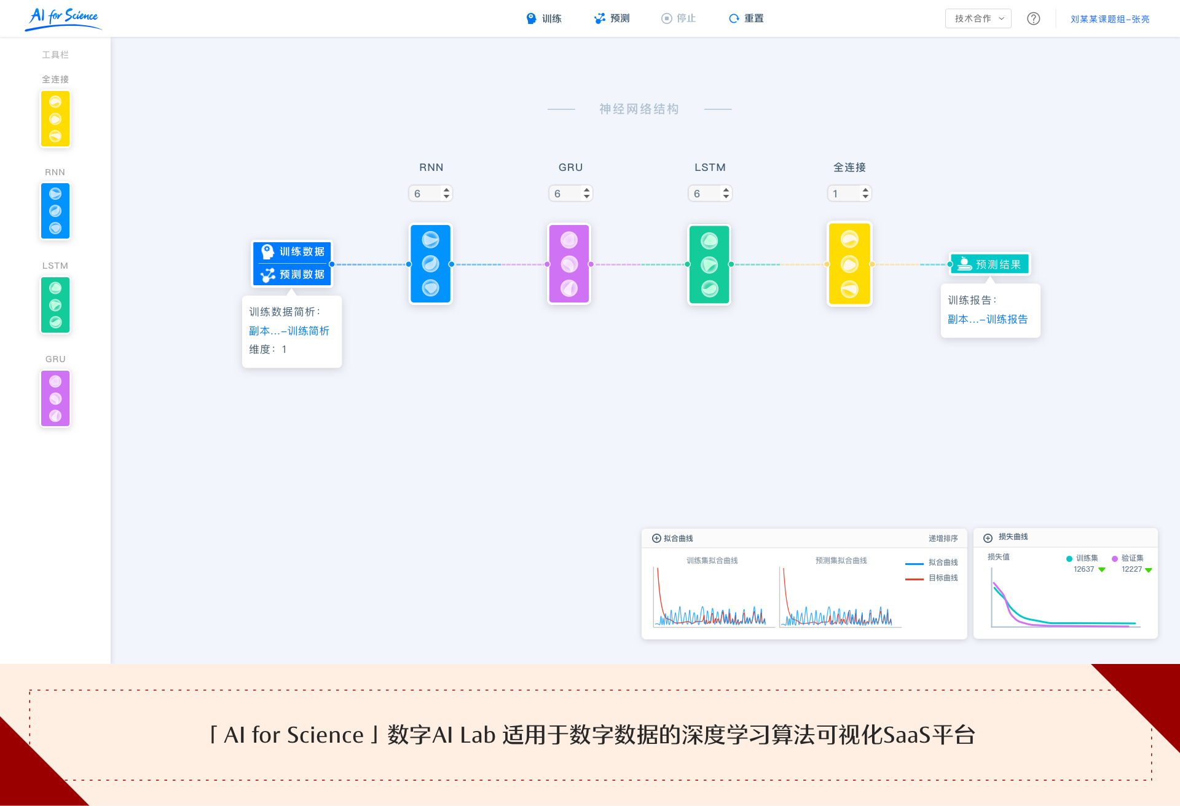Expand the loss curve panel plus icon

(x=988, y=538)
